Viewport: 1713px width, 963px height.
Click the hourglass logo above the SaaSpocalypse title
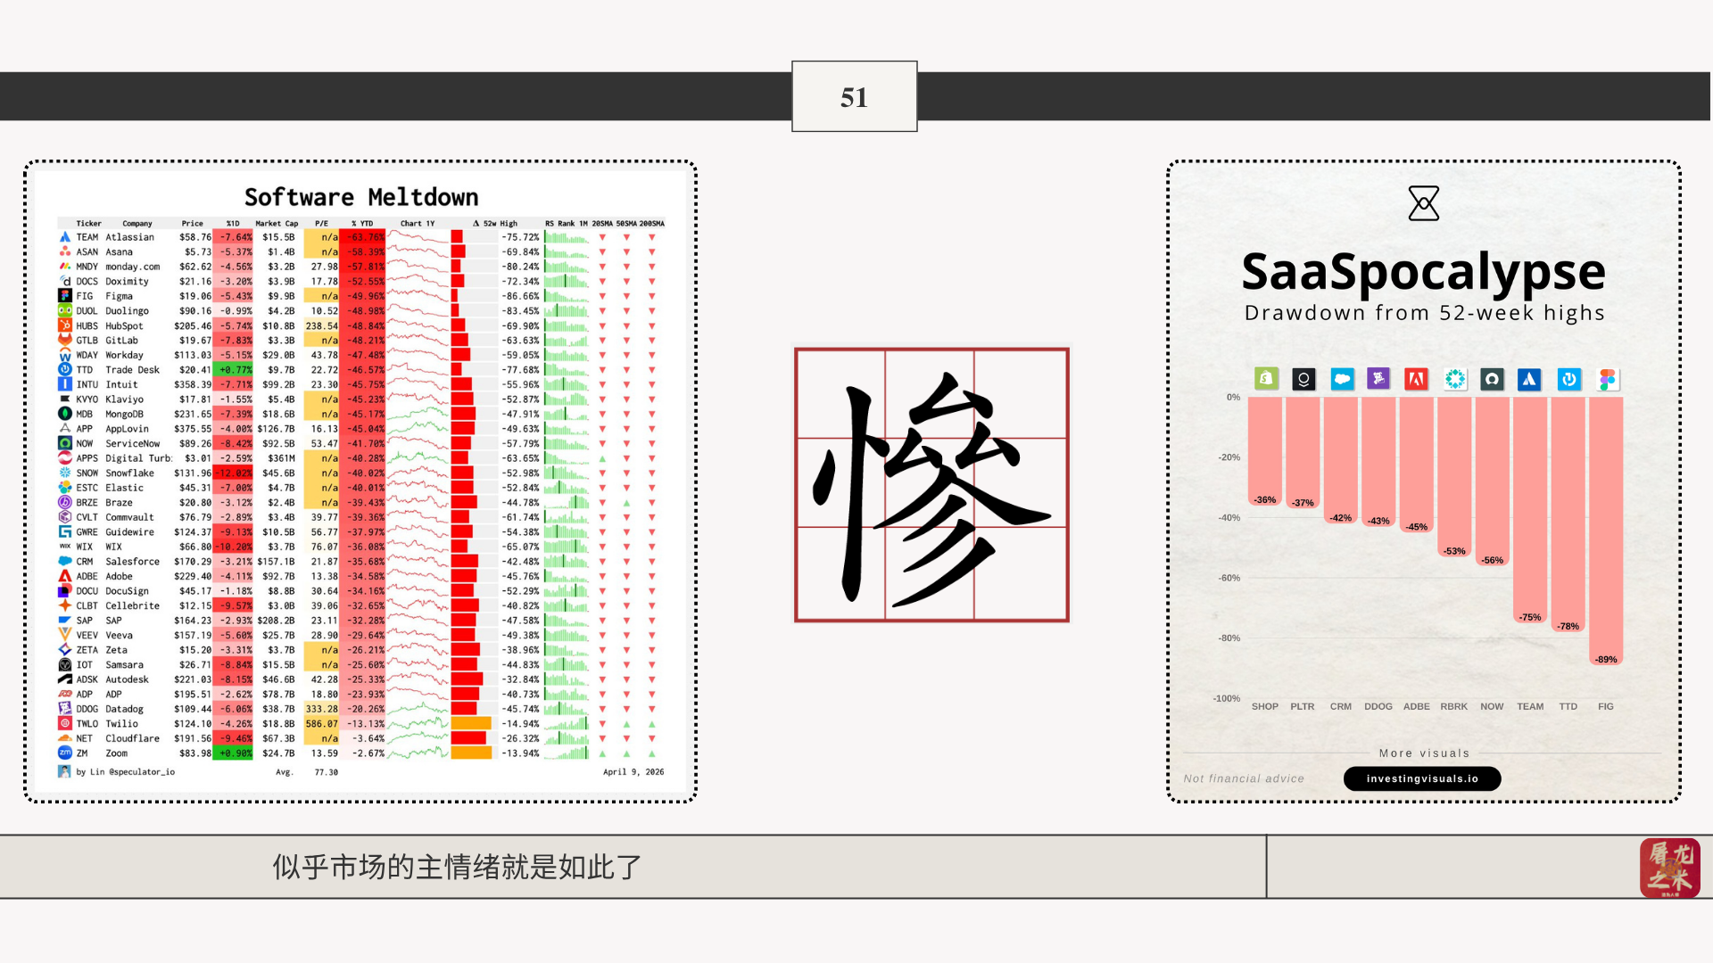[1423, 203]
